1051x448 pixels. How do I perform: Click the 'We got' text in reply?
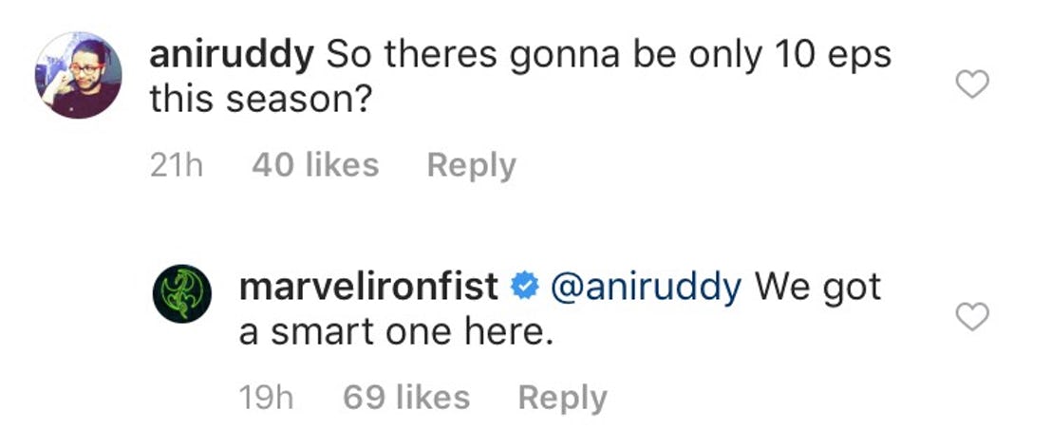[x=817, y=289]
